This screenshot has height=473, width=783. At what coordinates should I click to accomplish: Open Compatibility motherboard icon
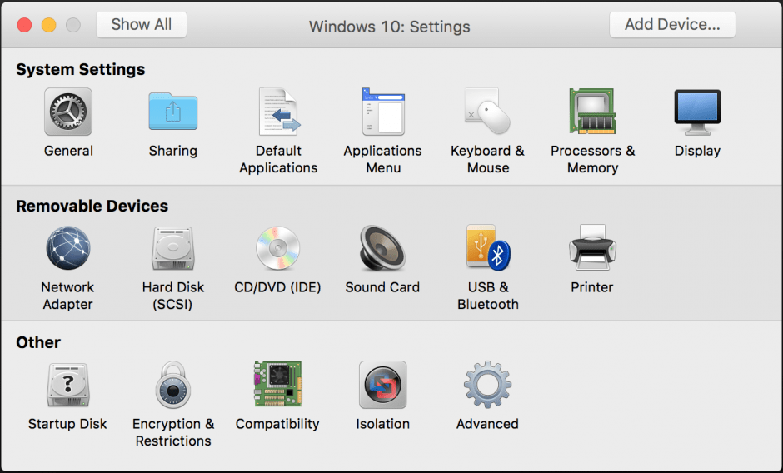pyautogui.click(x=277, y=384)
